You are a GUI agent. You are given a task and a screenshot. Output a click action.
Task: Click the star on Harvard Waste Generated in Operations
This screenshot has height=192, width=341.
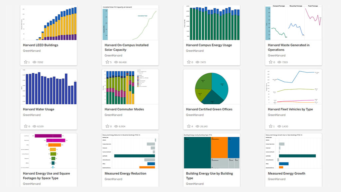click(270, 62)
